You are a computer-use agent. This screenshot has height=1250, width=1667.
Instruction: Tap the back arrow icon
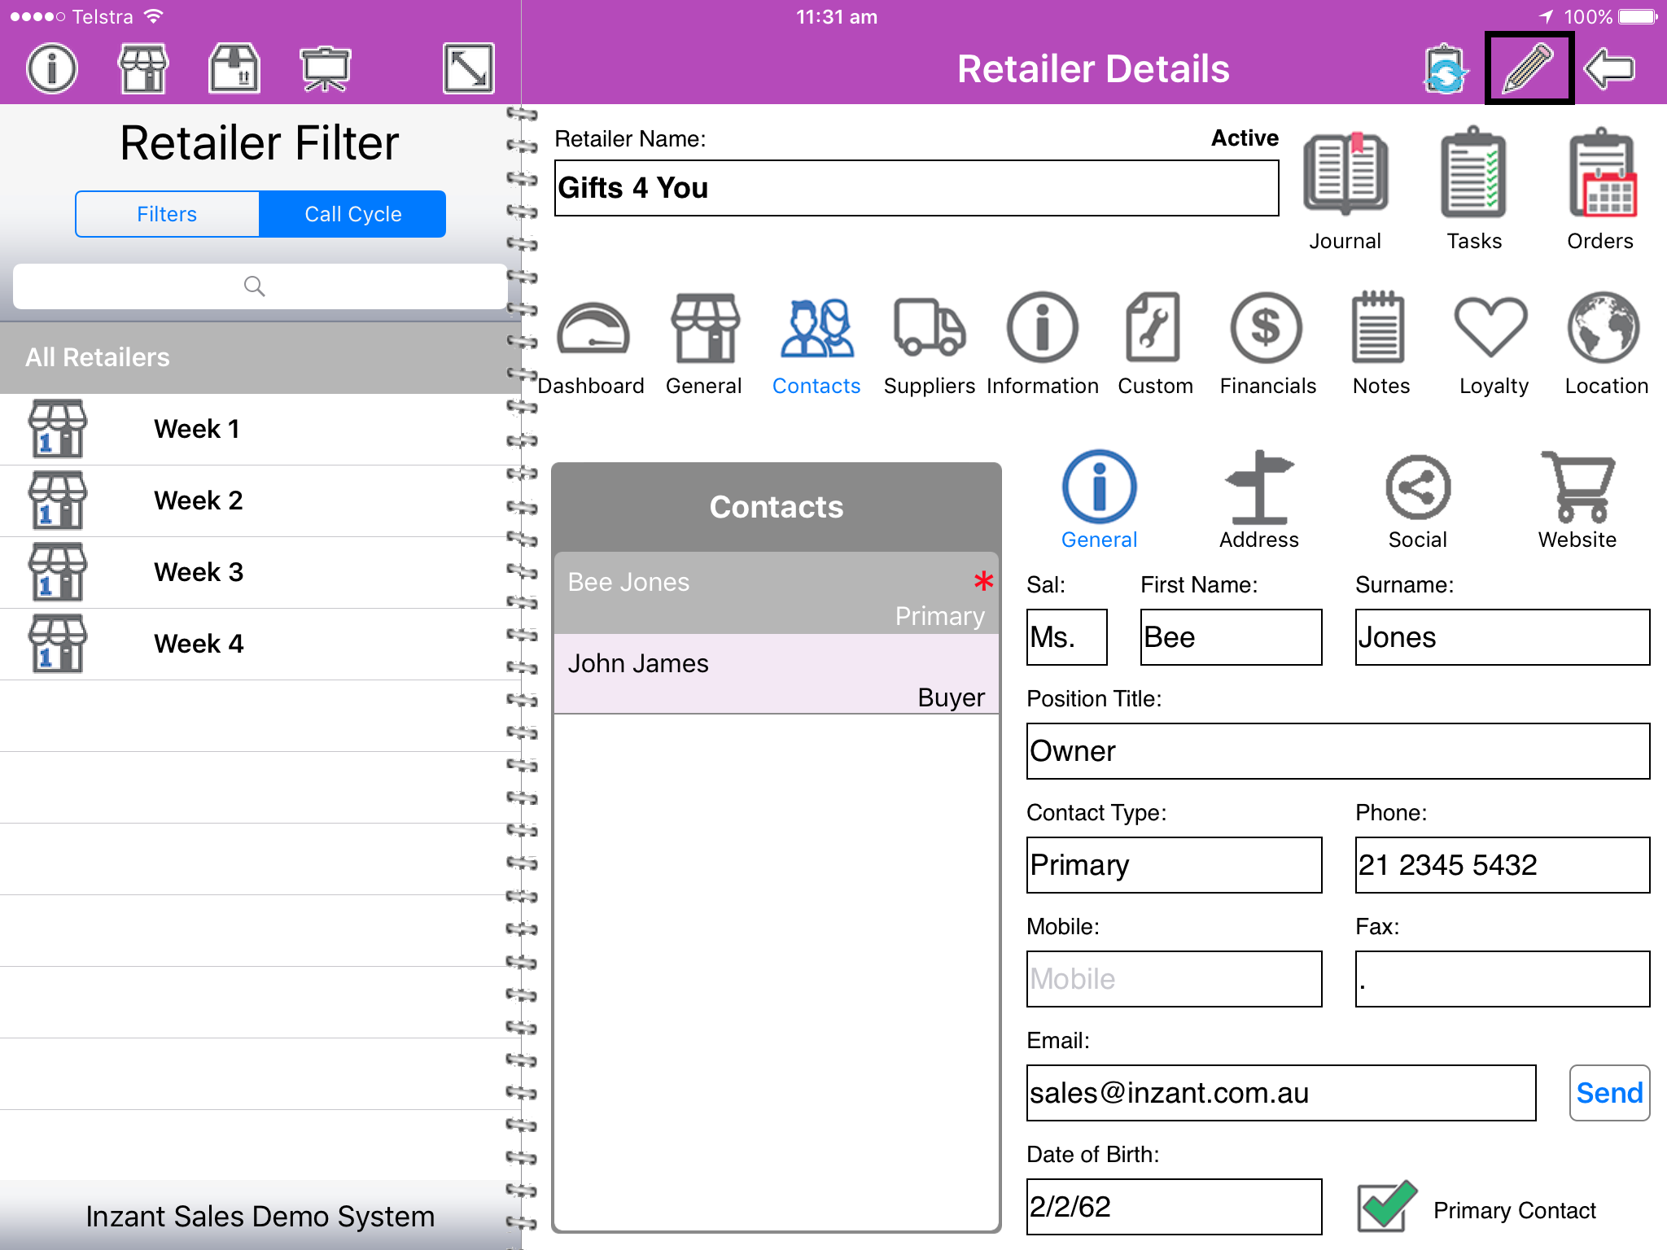pos(1609,68)
